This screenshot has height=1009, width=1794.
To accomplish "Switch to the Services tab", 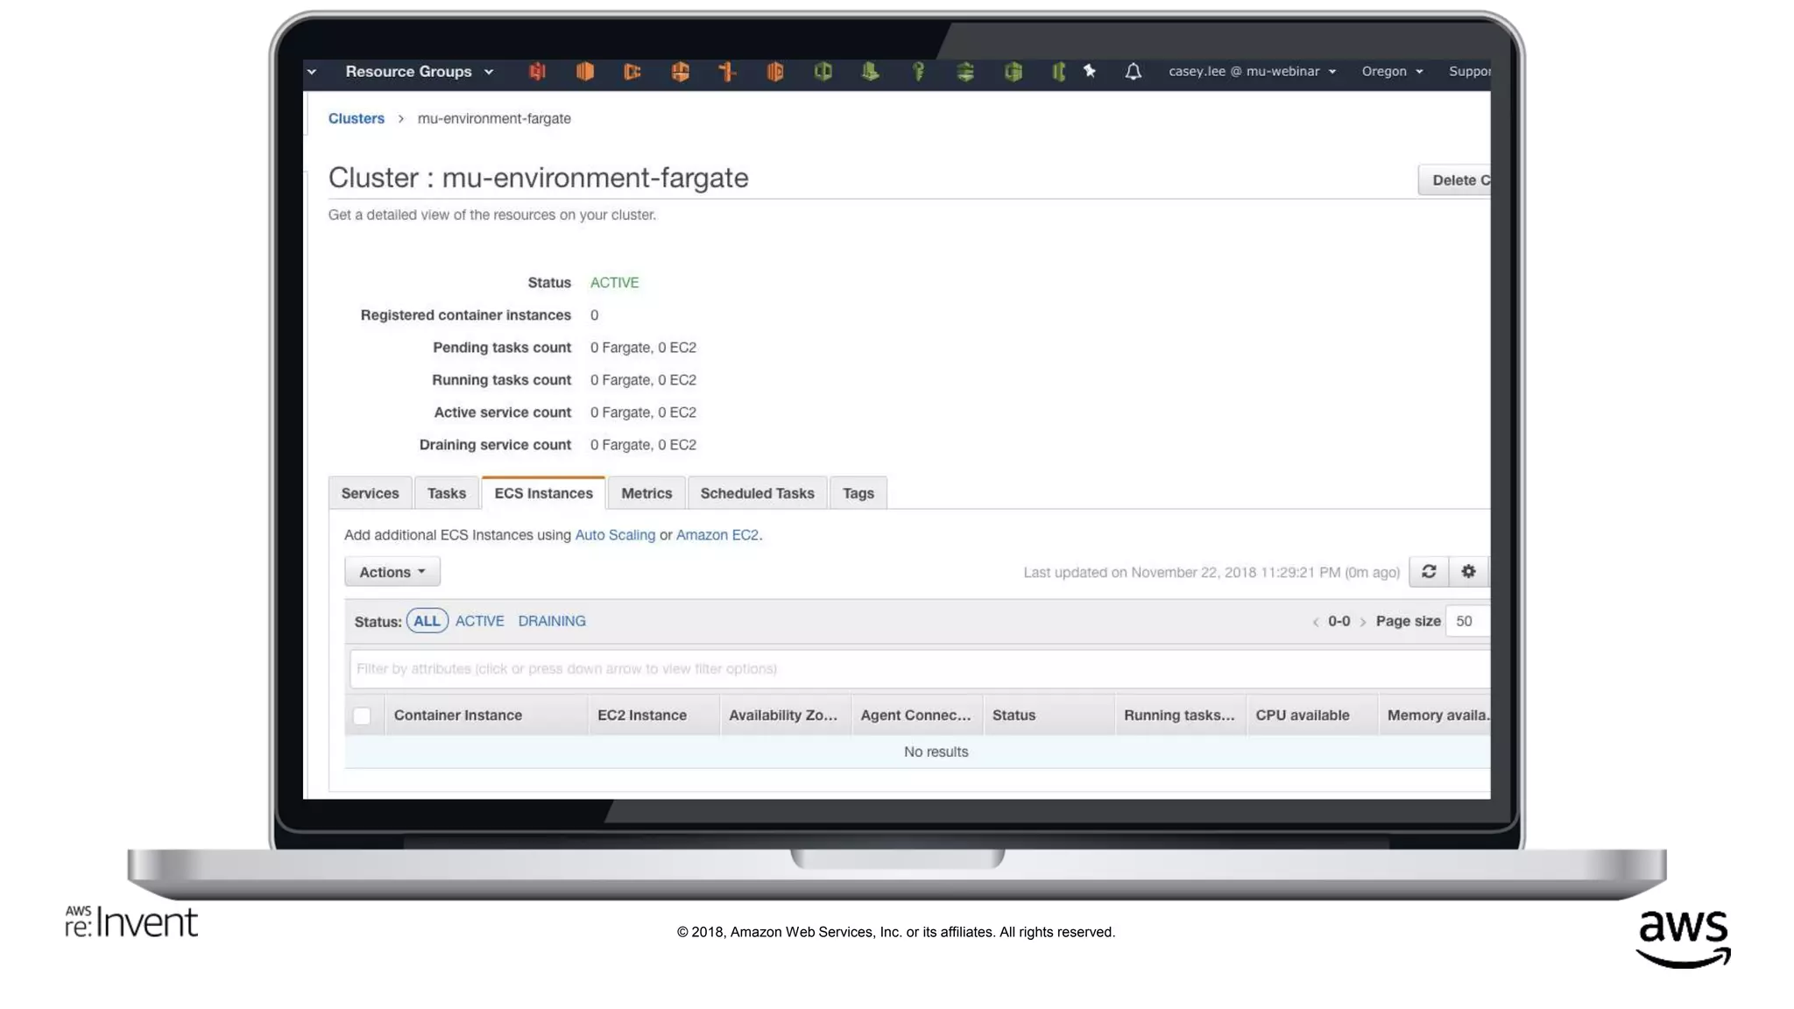I will [370, 493].
